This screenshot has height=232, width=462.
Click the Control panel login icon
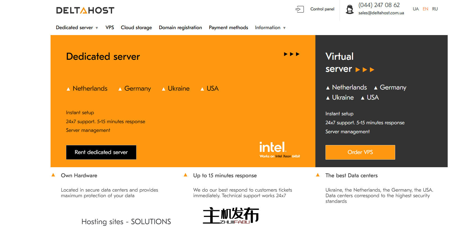click(x=300, y=9)
